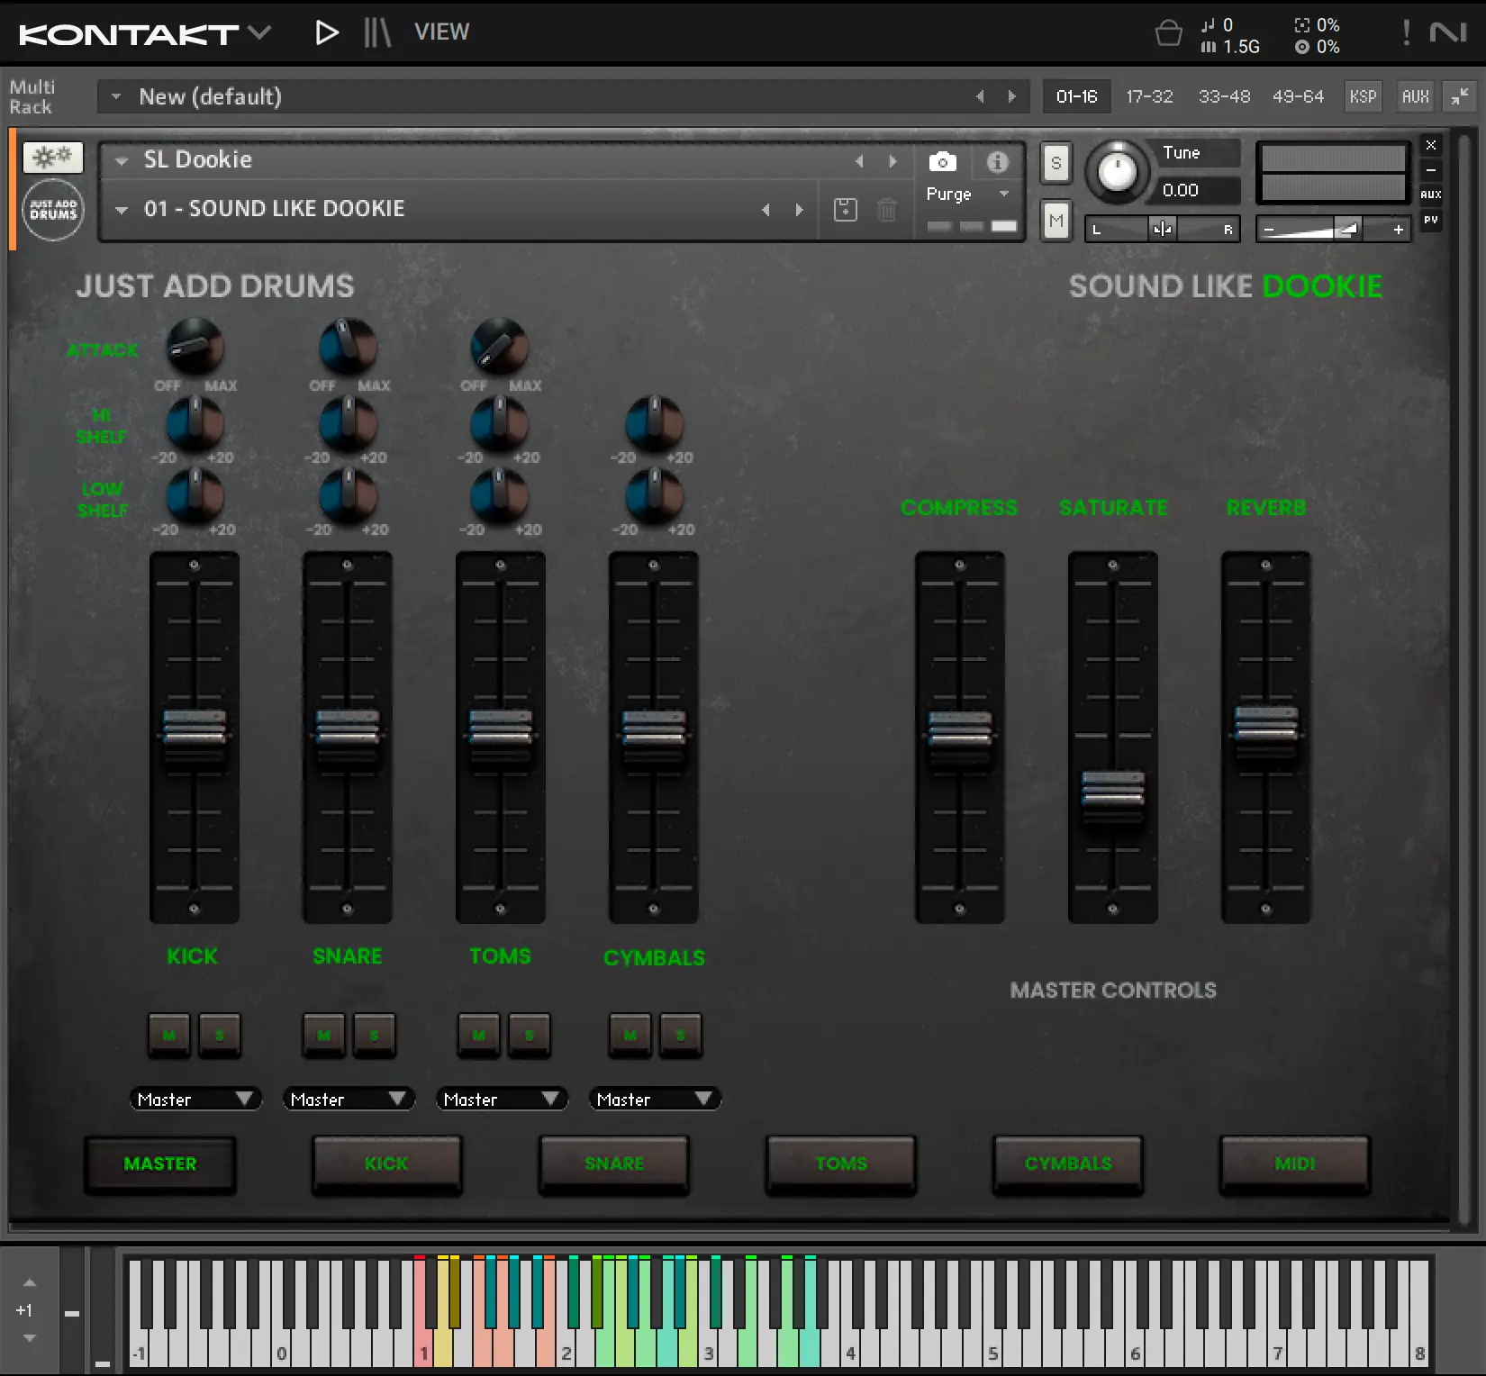Viewport: 1486px width, 1376px height.
Task: Take instrument snapshot with camera icon
Action: [942, 162]
